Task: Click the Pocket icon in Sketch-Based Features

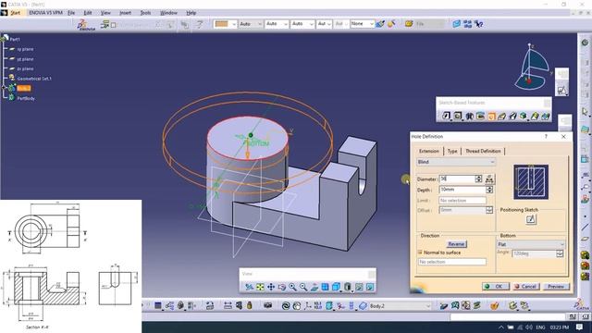Action: 458,117
